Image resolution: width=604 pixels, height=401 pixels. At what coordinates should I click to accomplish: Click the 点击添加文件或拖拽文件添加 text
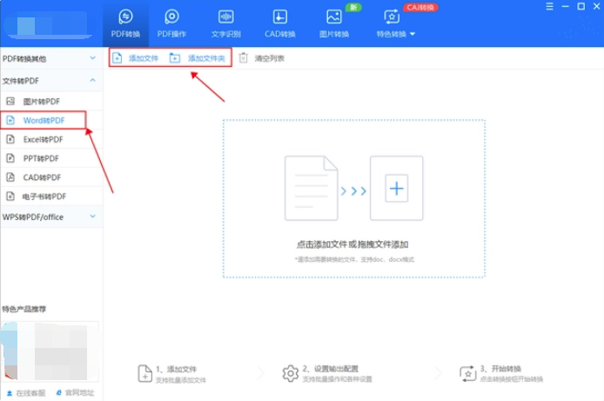[x=352, y=244]
